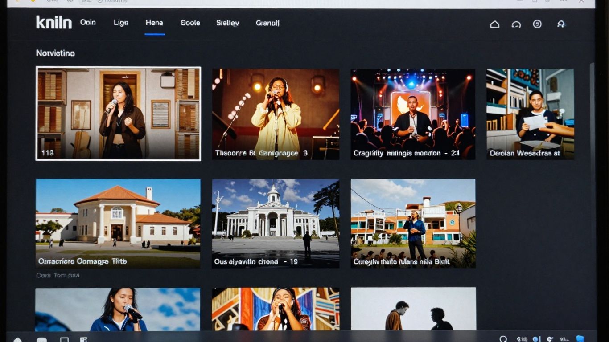Viewport: 609px width, 342px height.
Task: Select the Hena tab
Action: [154, 23]
